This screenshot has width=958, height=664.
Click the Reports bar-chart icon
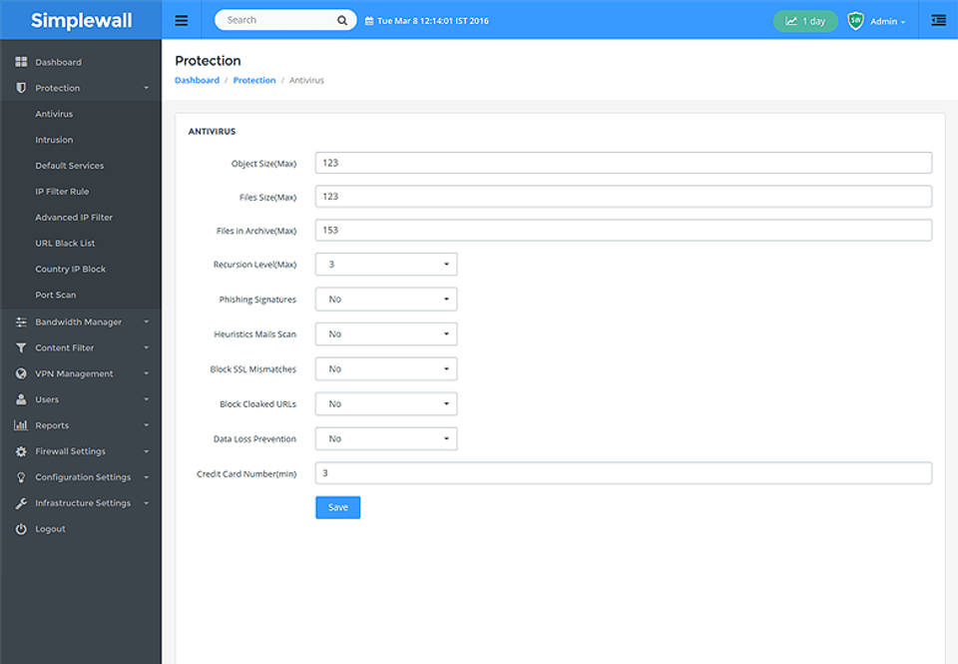point(21,424)
